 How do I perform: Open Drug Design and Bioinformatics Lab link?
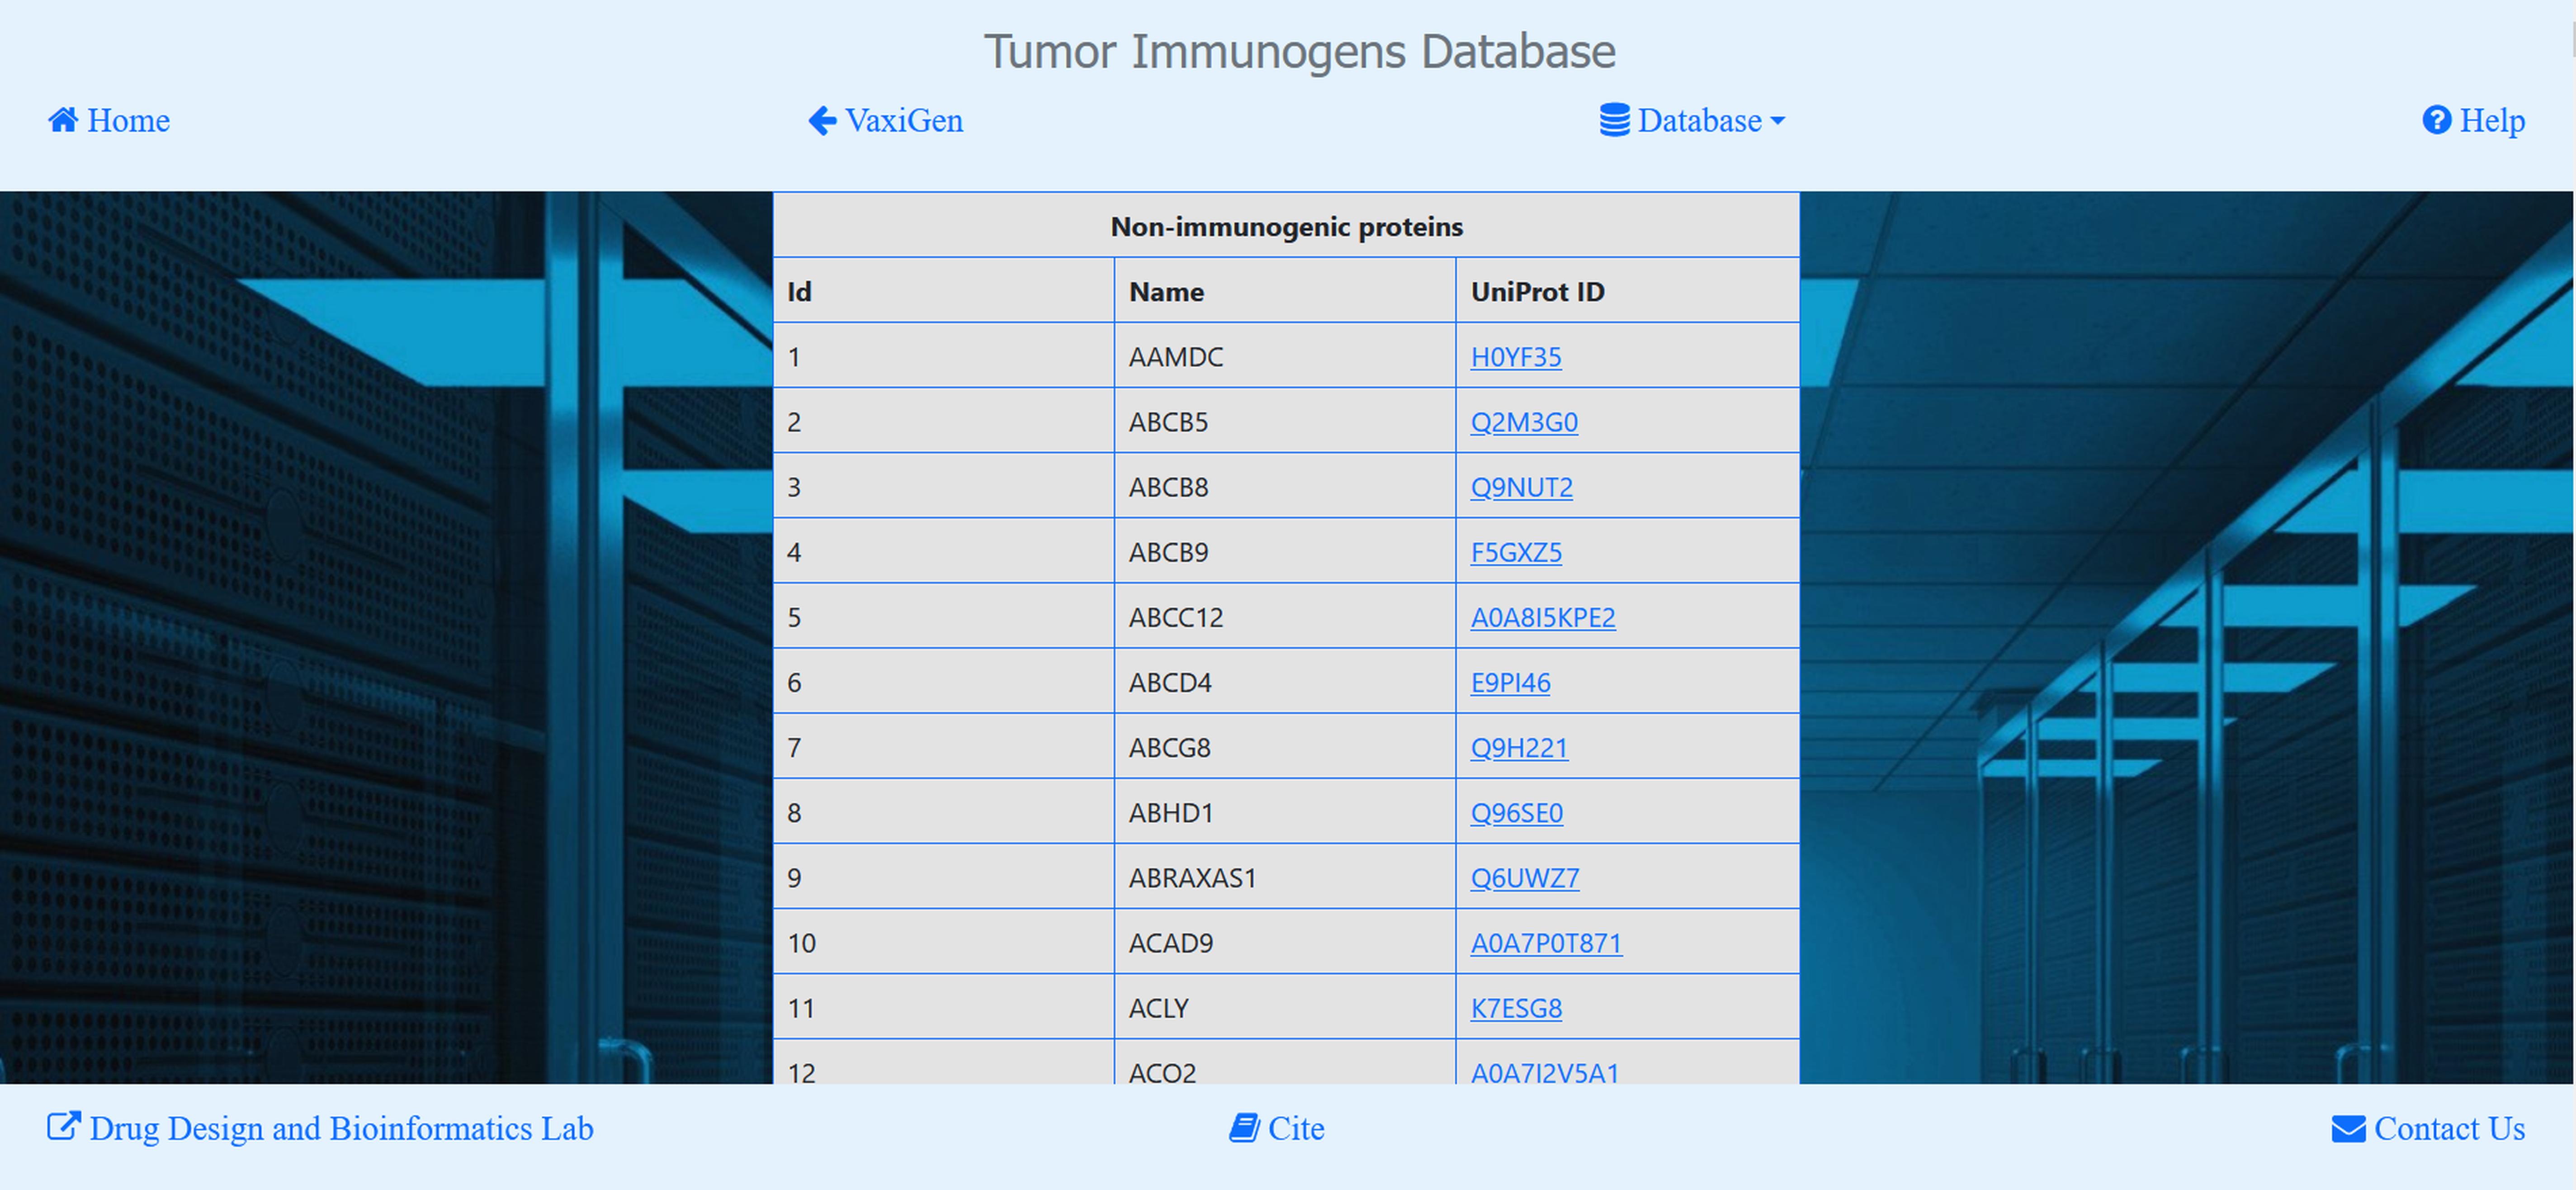pos(341,1128)
